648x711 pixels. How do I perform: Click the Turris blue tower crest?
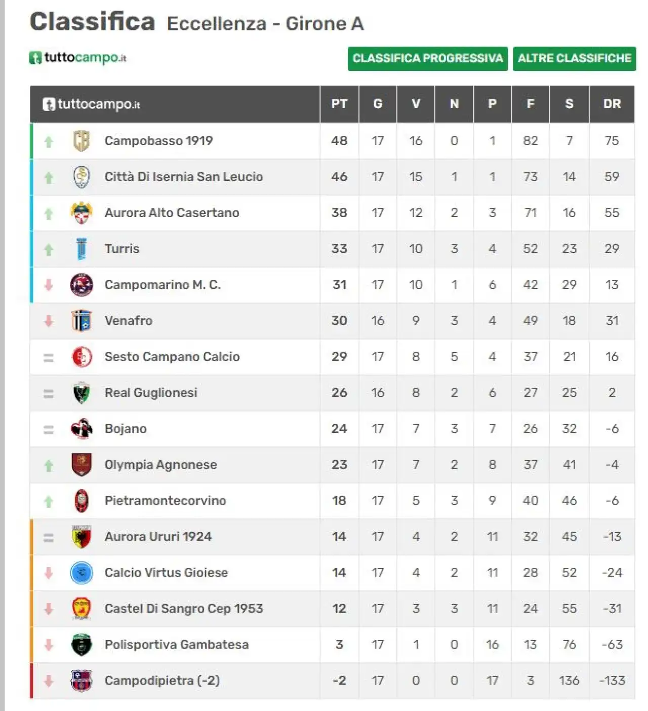tap(82, 249)
